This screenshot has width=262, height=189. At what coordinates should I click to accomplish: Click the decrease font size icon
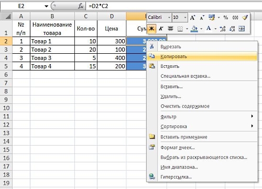202,18
